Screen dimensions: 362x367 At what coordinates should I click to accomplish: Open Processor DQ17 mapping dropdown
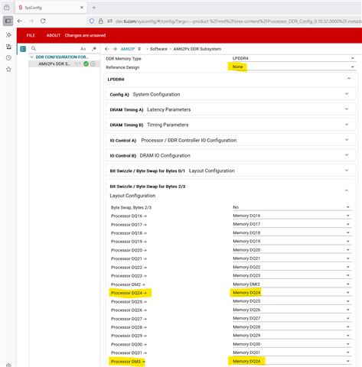coord(292,224)
